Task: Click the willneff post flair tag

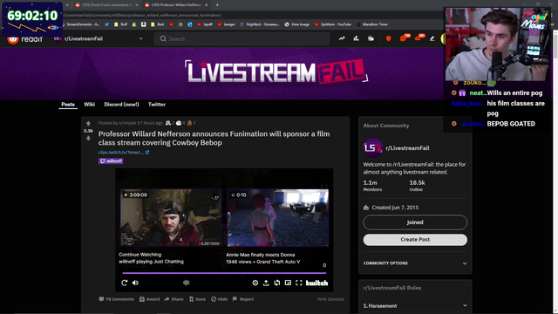Action: click(111, 160)
